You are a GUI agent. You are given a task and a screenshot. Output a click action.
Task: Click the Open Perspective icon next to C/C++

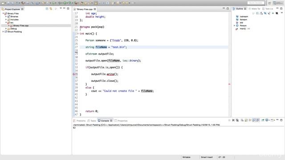[270, 3]
